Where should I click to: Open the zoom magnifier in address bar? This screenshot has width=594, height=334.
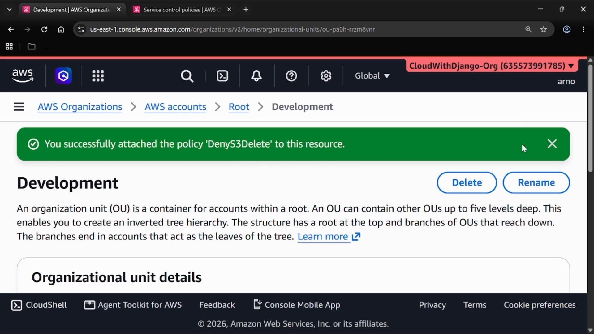pyautogui.click(x=528, y=29)
